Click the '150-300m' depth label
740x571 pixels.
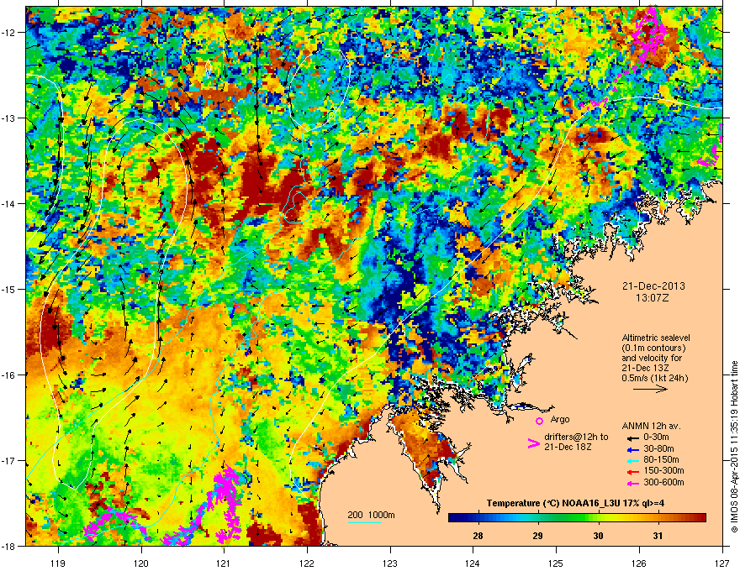[663, 470]
